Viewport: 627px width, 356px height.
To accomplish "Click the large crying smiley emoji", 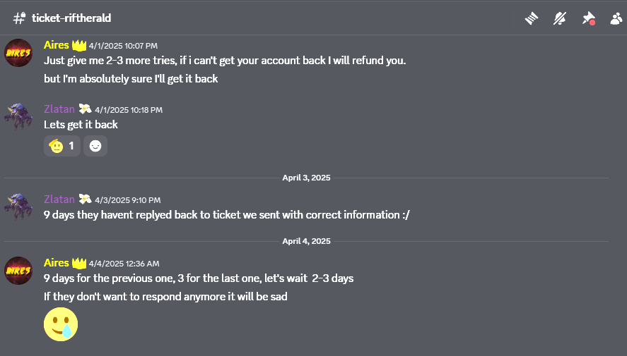I will [61, 324].
